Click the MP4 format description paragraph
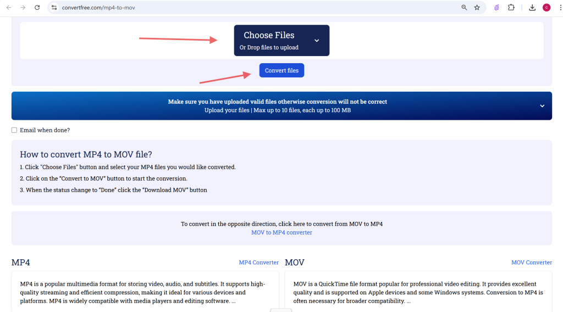This screenshot has height=312, width=563. pyautogui.click(x=142, y=292)
